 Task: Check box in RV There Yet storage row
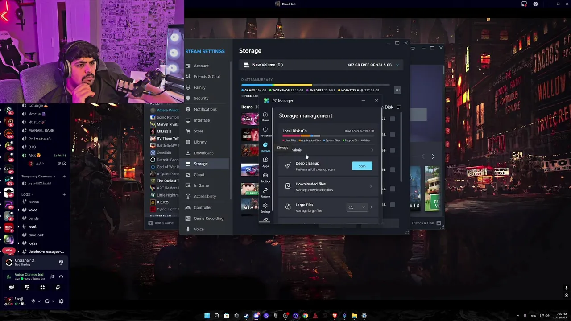[393, 189]
